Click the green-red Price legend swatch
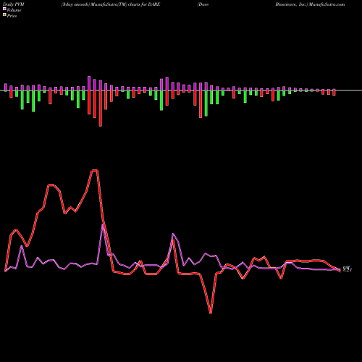This screenshot has width=362, height=362. pos(4,15)
